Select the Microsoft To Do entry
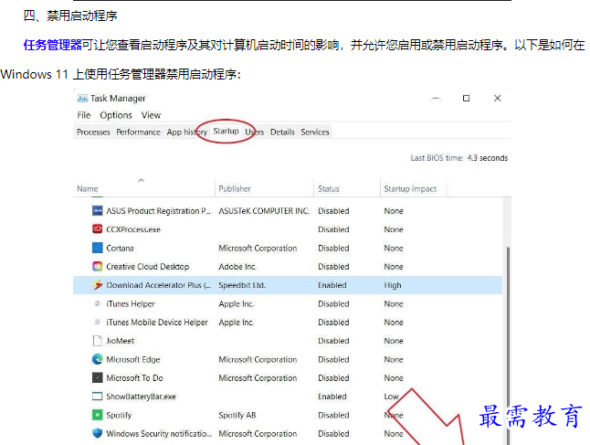Image resolution: width=590 pixels, height=445 pixels. point(134,378)
